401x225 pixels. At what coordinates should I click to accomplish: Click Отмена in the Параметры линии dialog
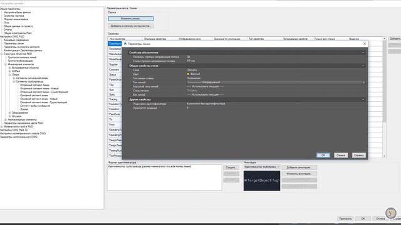point(341,155)
